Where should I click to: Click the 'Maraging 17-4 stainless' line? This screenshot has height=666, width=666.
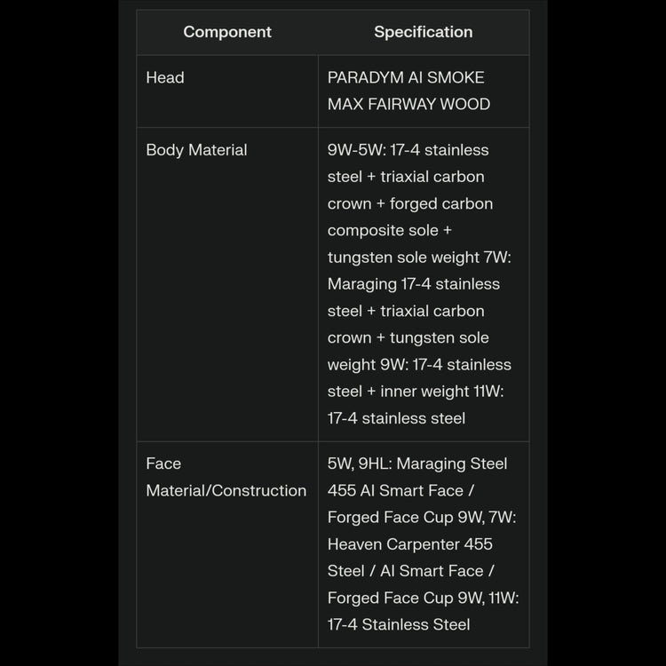point(413,284)
